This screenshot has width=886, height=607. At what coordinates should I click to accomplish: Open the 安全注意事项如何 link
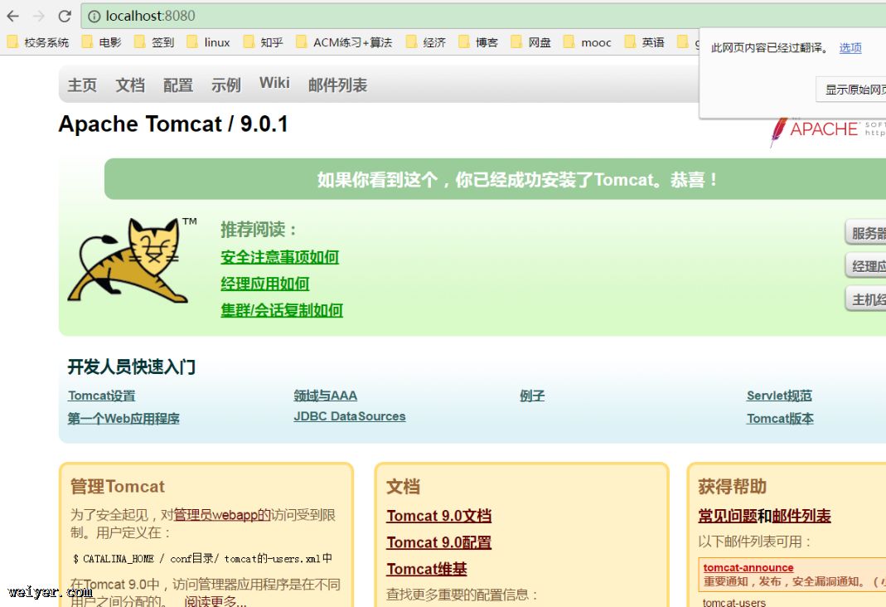point(279,257)
